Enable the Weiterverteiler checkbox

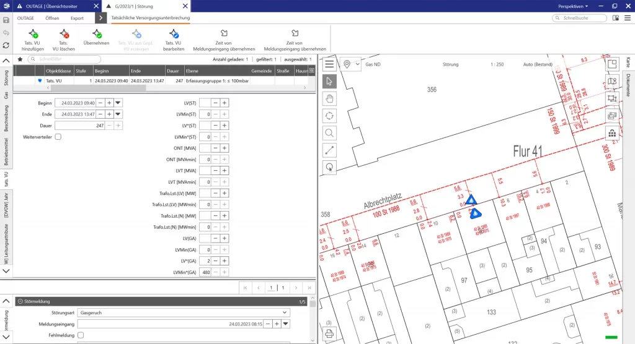(58, 136)
